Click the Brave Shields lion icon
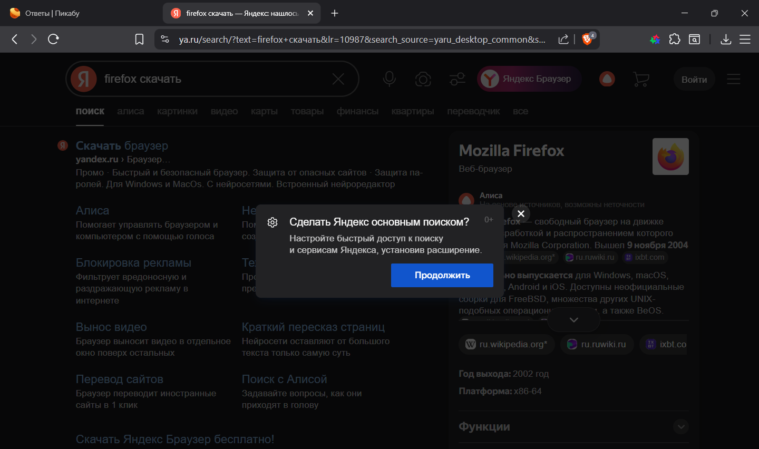 pos(587,39)
